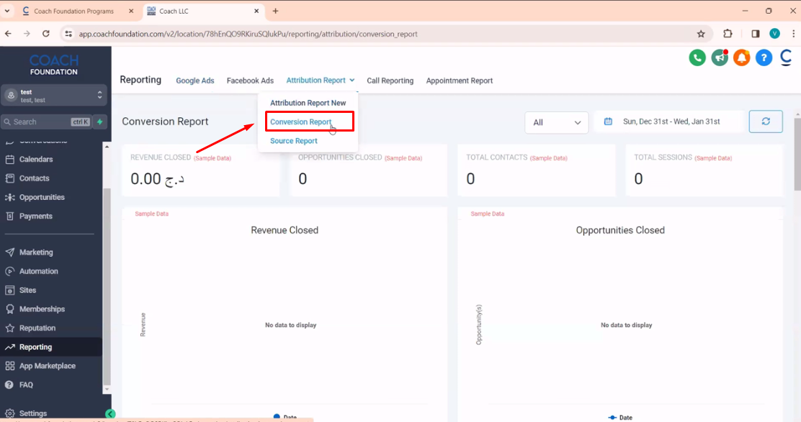Select Attribution Report New menu item

coord(308,103)
